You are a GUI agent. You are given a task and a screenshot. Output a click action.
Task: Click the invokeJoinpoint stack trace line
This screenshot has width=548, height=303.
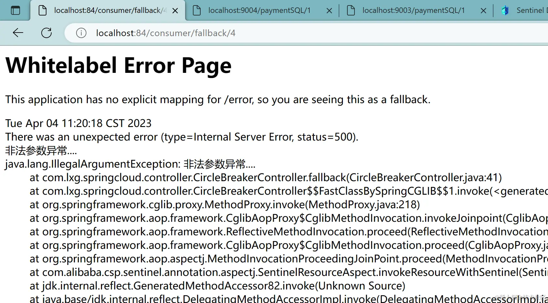tap(289, 218)
